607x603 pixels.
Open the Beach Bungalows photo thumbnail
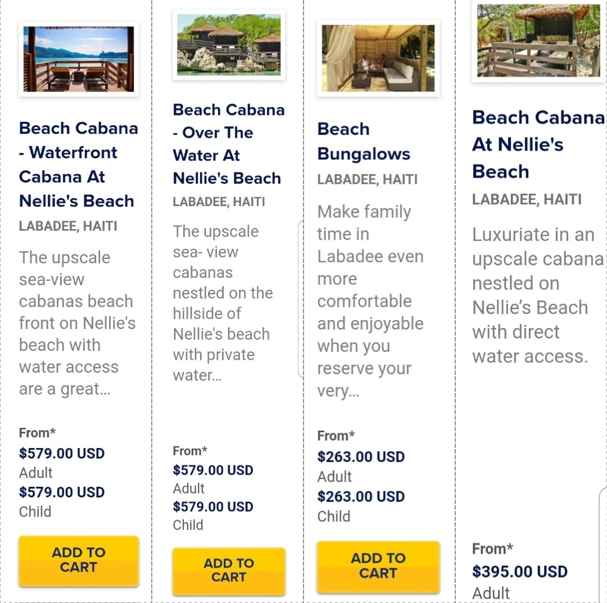tap(378, 58)
